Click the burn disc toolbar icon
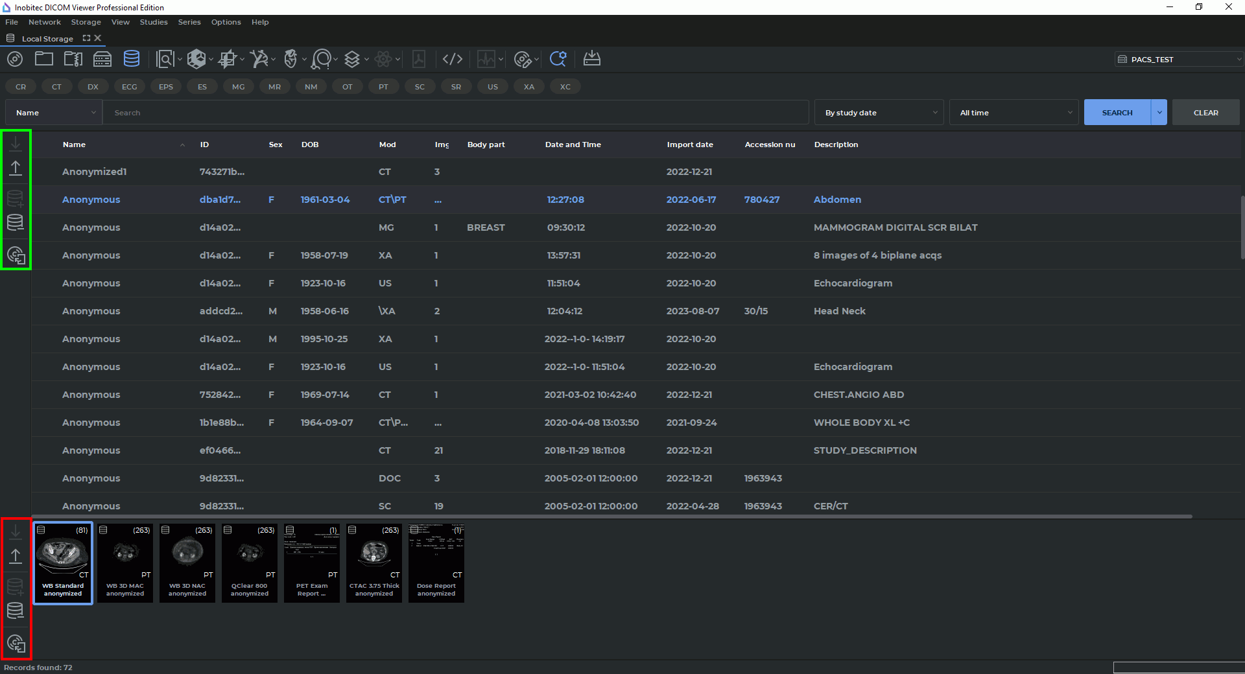 pos(523,60)
